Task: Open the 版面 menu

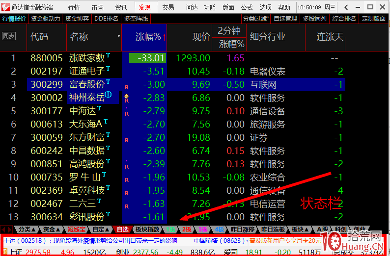Action: point(228,7)
